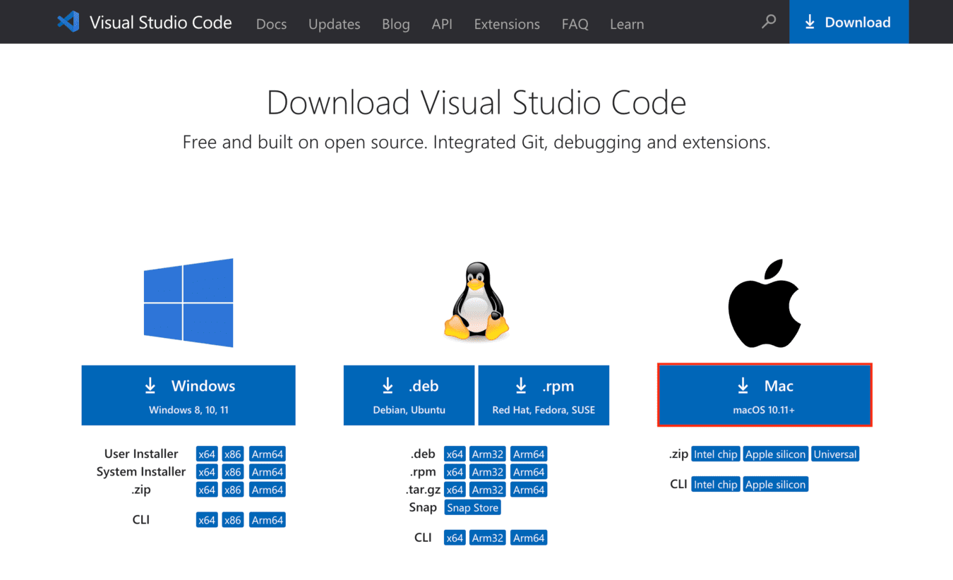The image size is (953, 580).
Task: Get Windows CLI x64
Action: click(207, 520)
